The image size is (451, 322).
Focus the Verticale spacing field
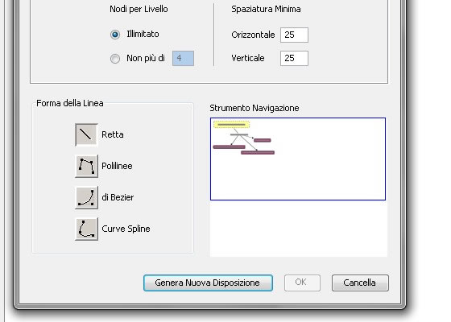[294, 58]
